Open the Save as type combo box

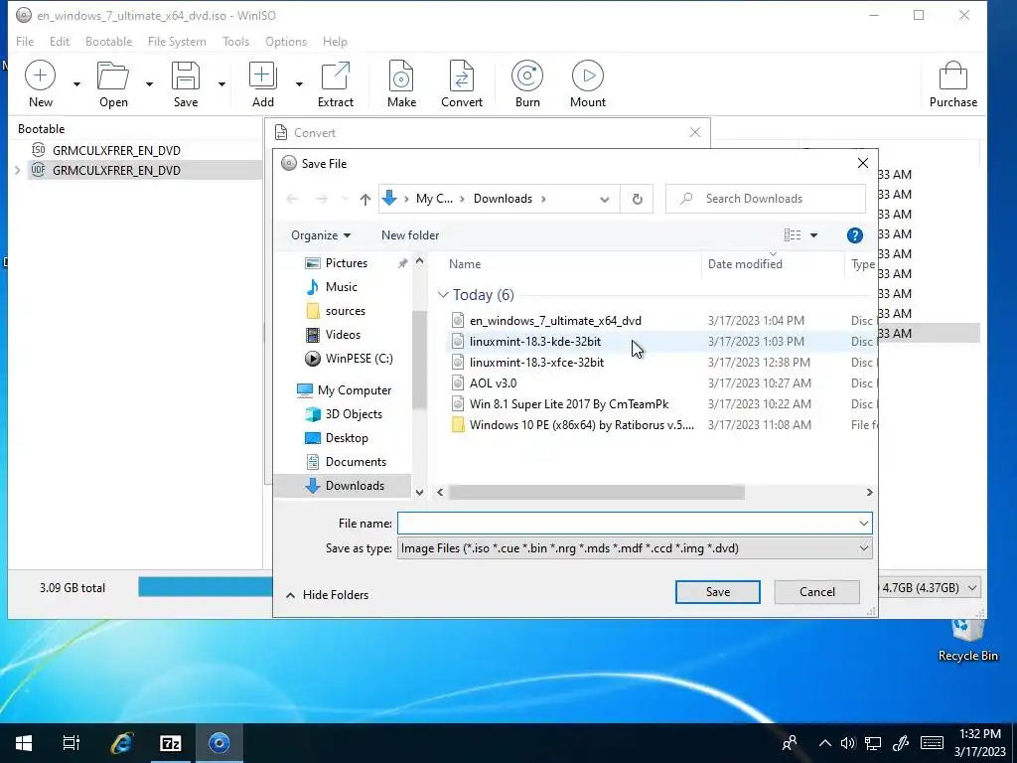point(635,548)
